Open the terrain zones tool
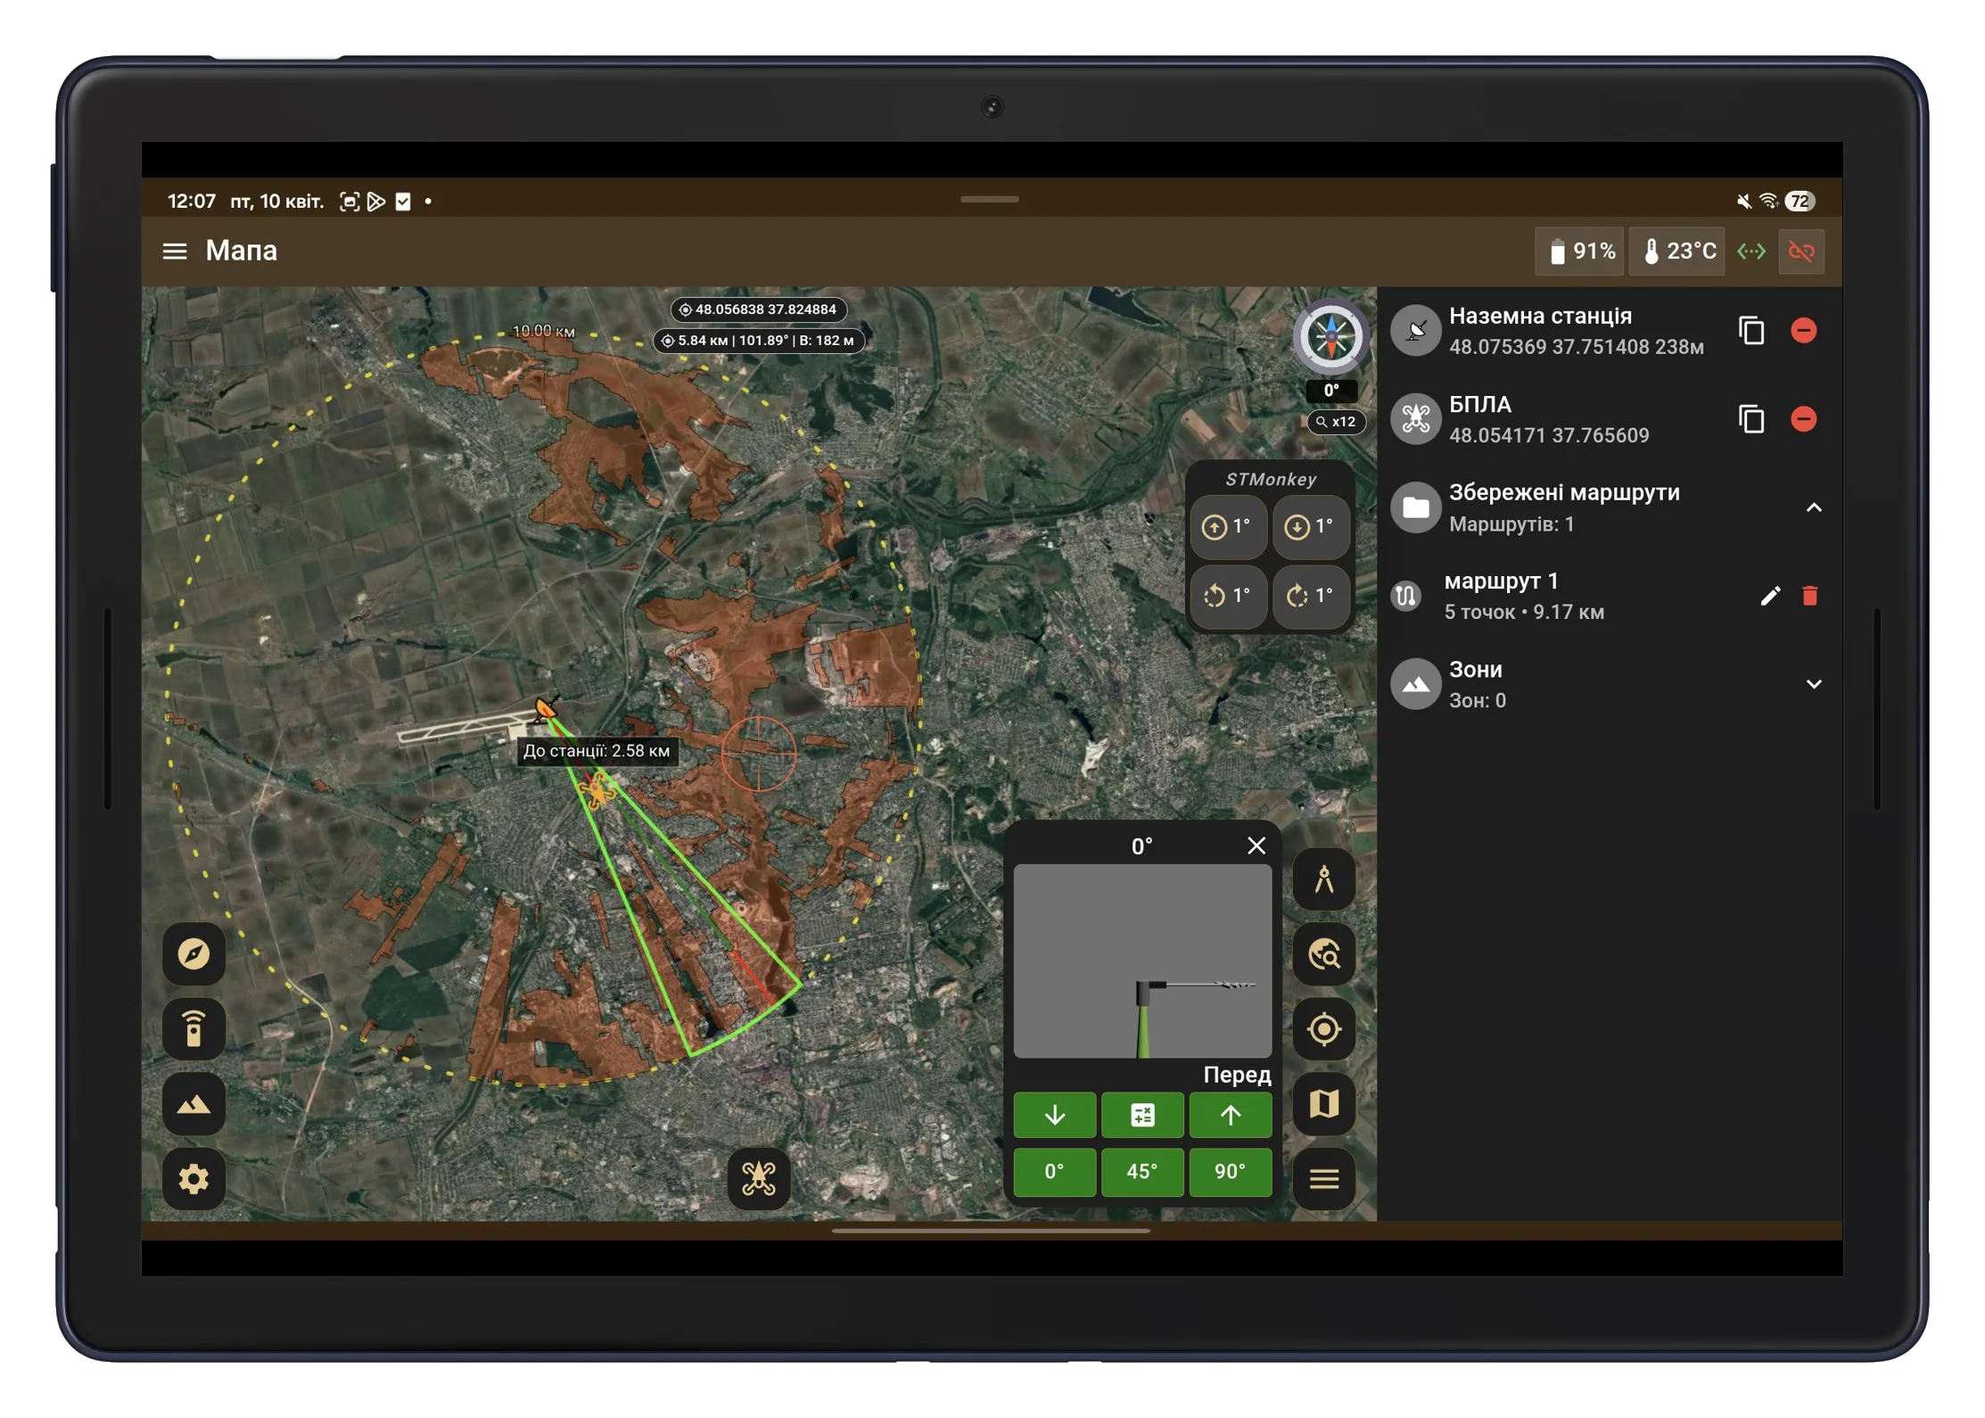This screenshot has height=1418, width=1985. pyautogui.click(x=194, y=1104)
